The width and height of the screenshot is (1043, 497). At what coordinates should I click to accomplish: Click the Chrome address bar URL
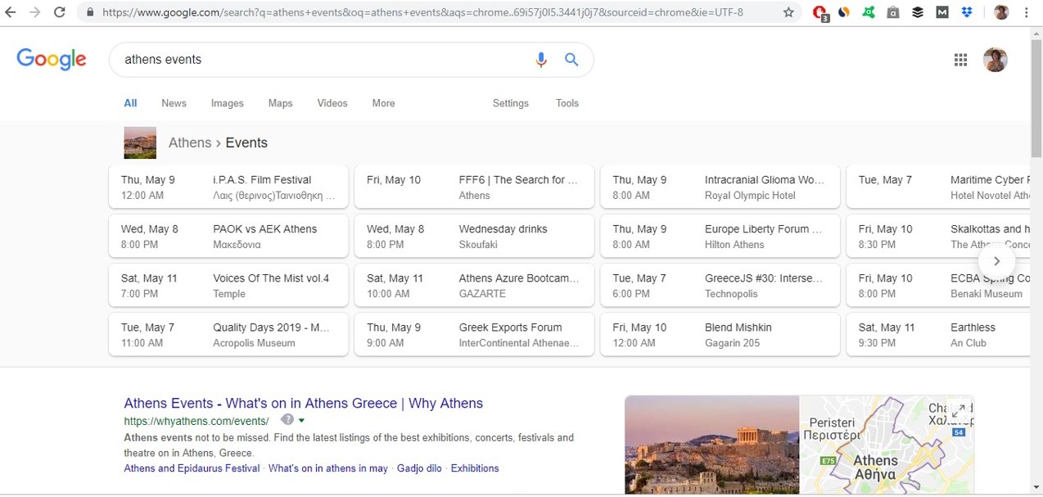coord(422,12)
